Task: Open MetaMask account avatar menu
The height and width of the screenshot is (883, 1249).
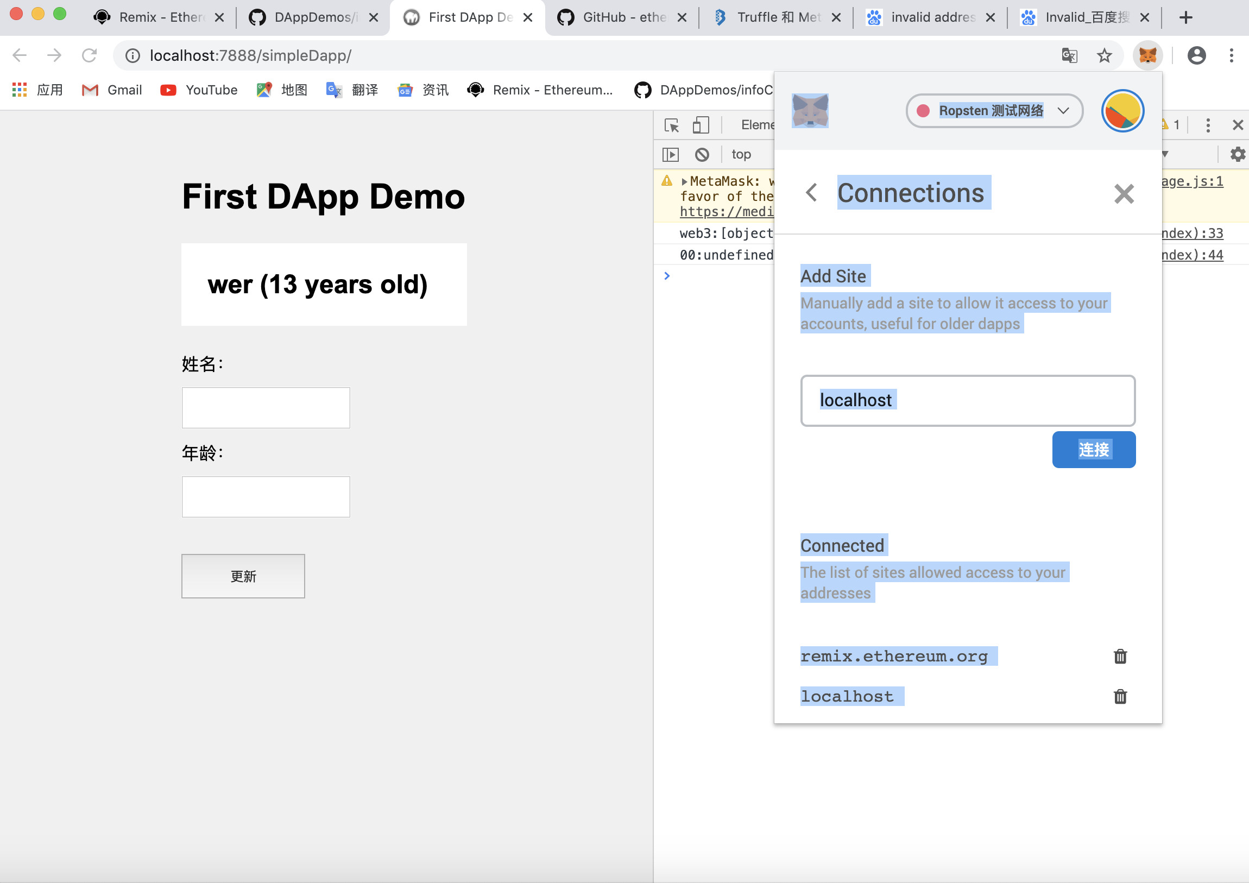Action: [1122, 111]
